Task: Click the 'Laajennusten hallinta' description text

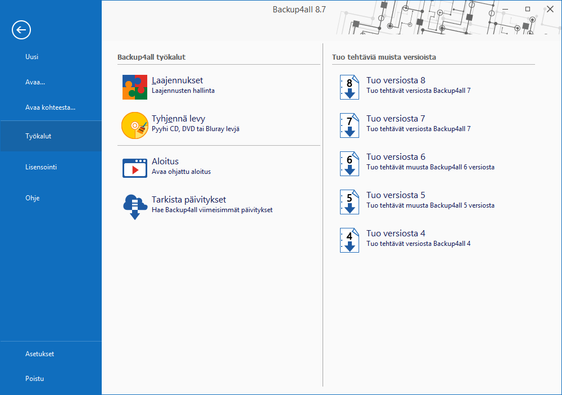Action: pyautogui.click(x=183, y=91)
